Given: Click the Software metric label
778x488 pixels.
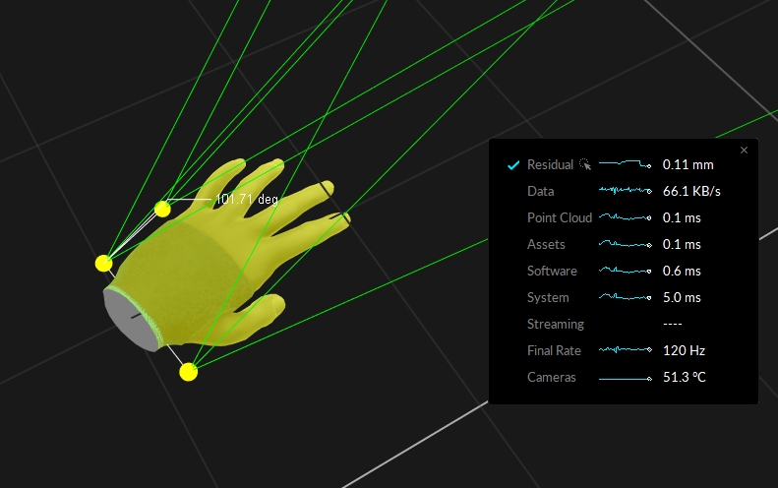Looking at the screenshot, I should click(552, 271).
